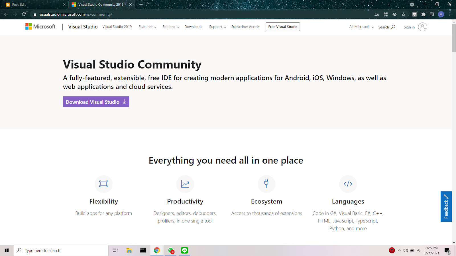Click the lock icon in the address bar
456x256 pixels.
point(35,14)
